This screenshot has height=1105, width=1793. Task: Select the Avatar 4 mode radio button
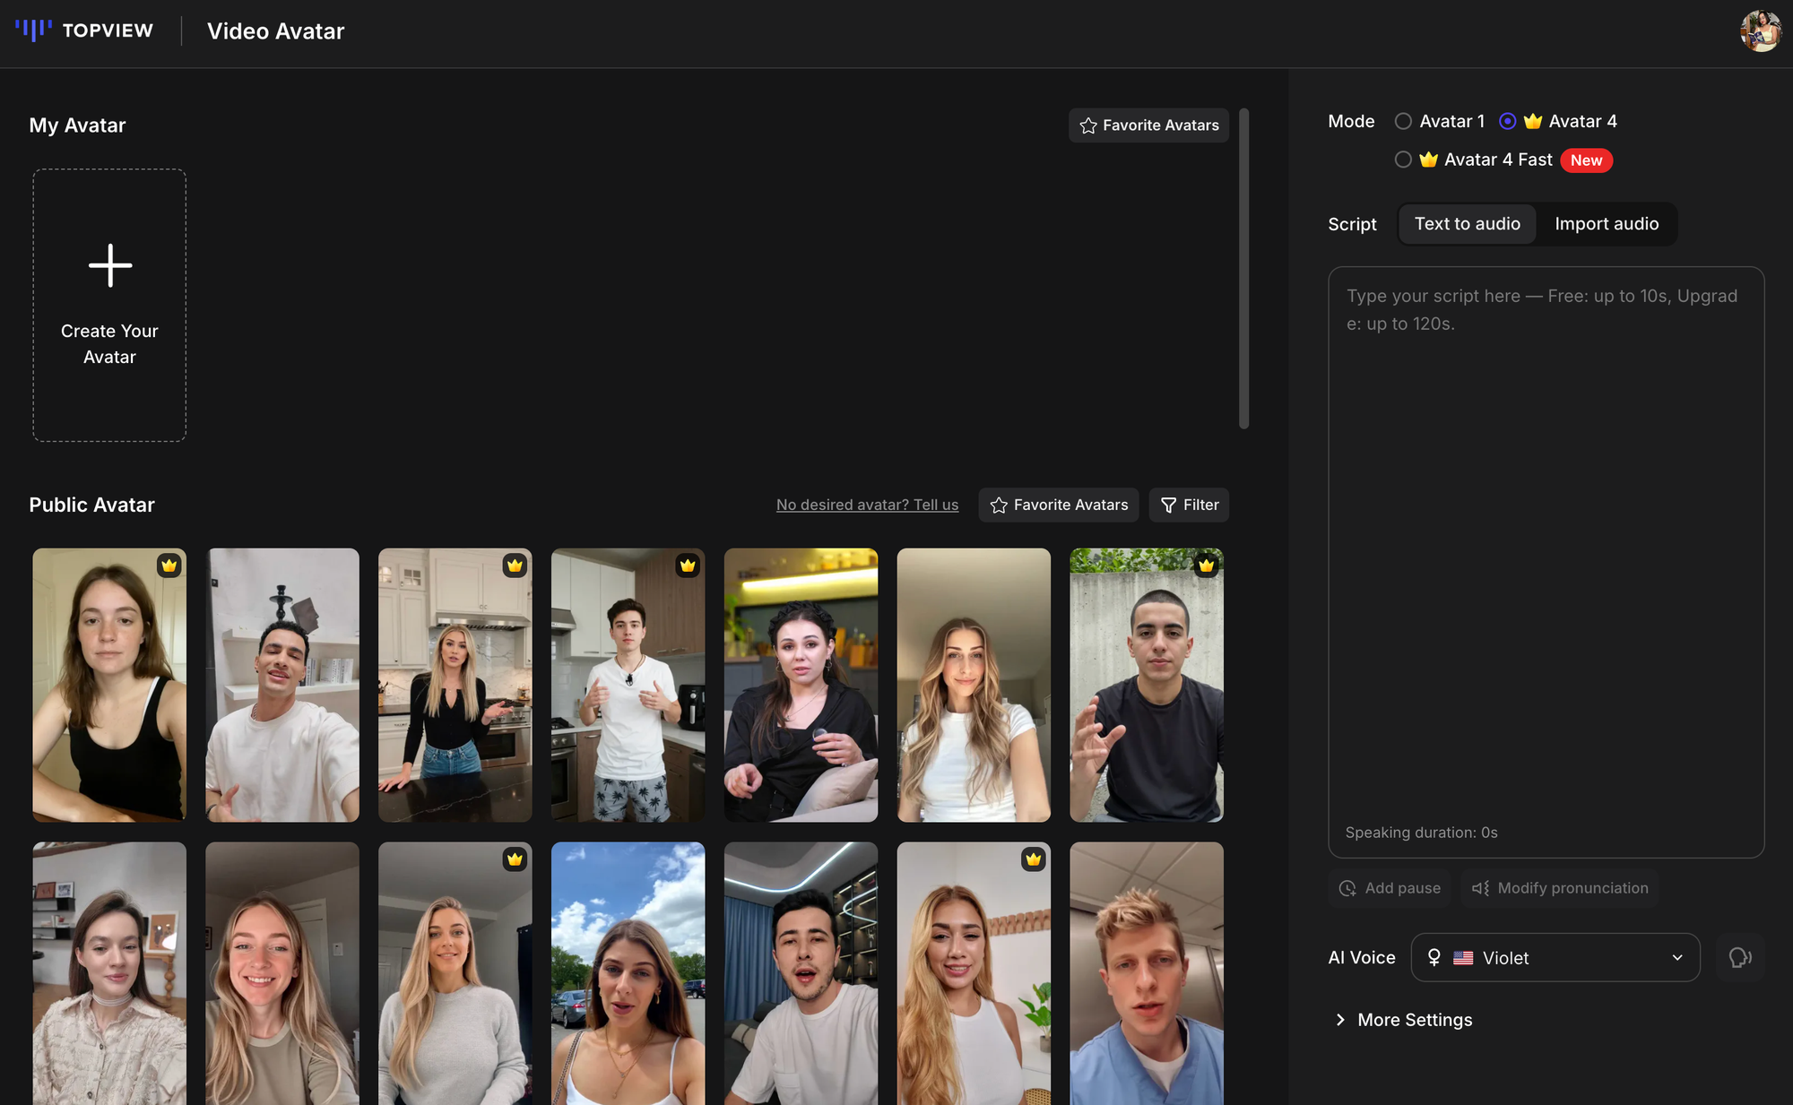tap(1508, 121)
